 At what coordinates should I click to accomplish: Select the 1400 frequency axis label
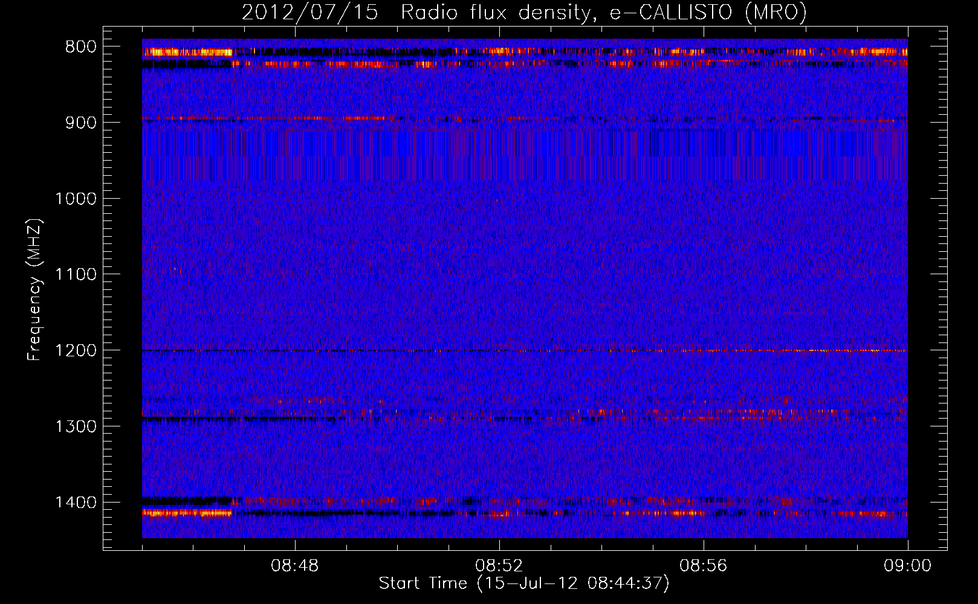click(76, 503)
